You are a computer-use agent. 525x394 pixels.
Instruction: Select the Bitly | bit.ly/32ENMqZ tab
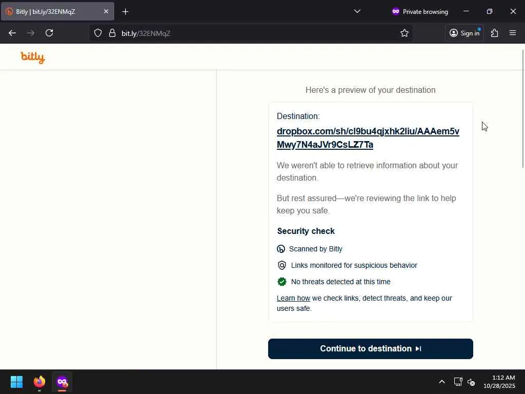[57, 11]
